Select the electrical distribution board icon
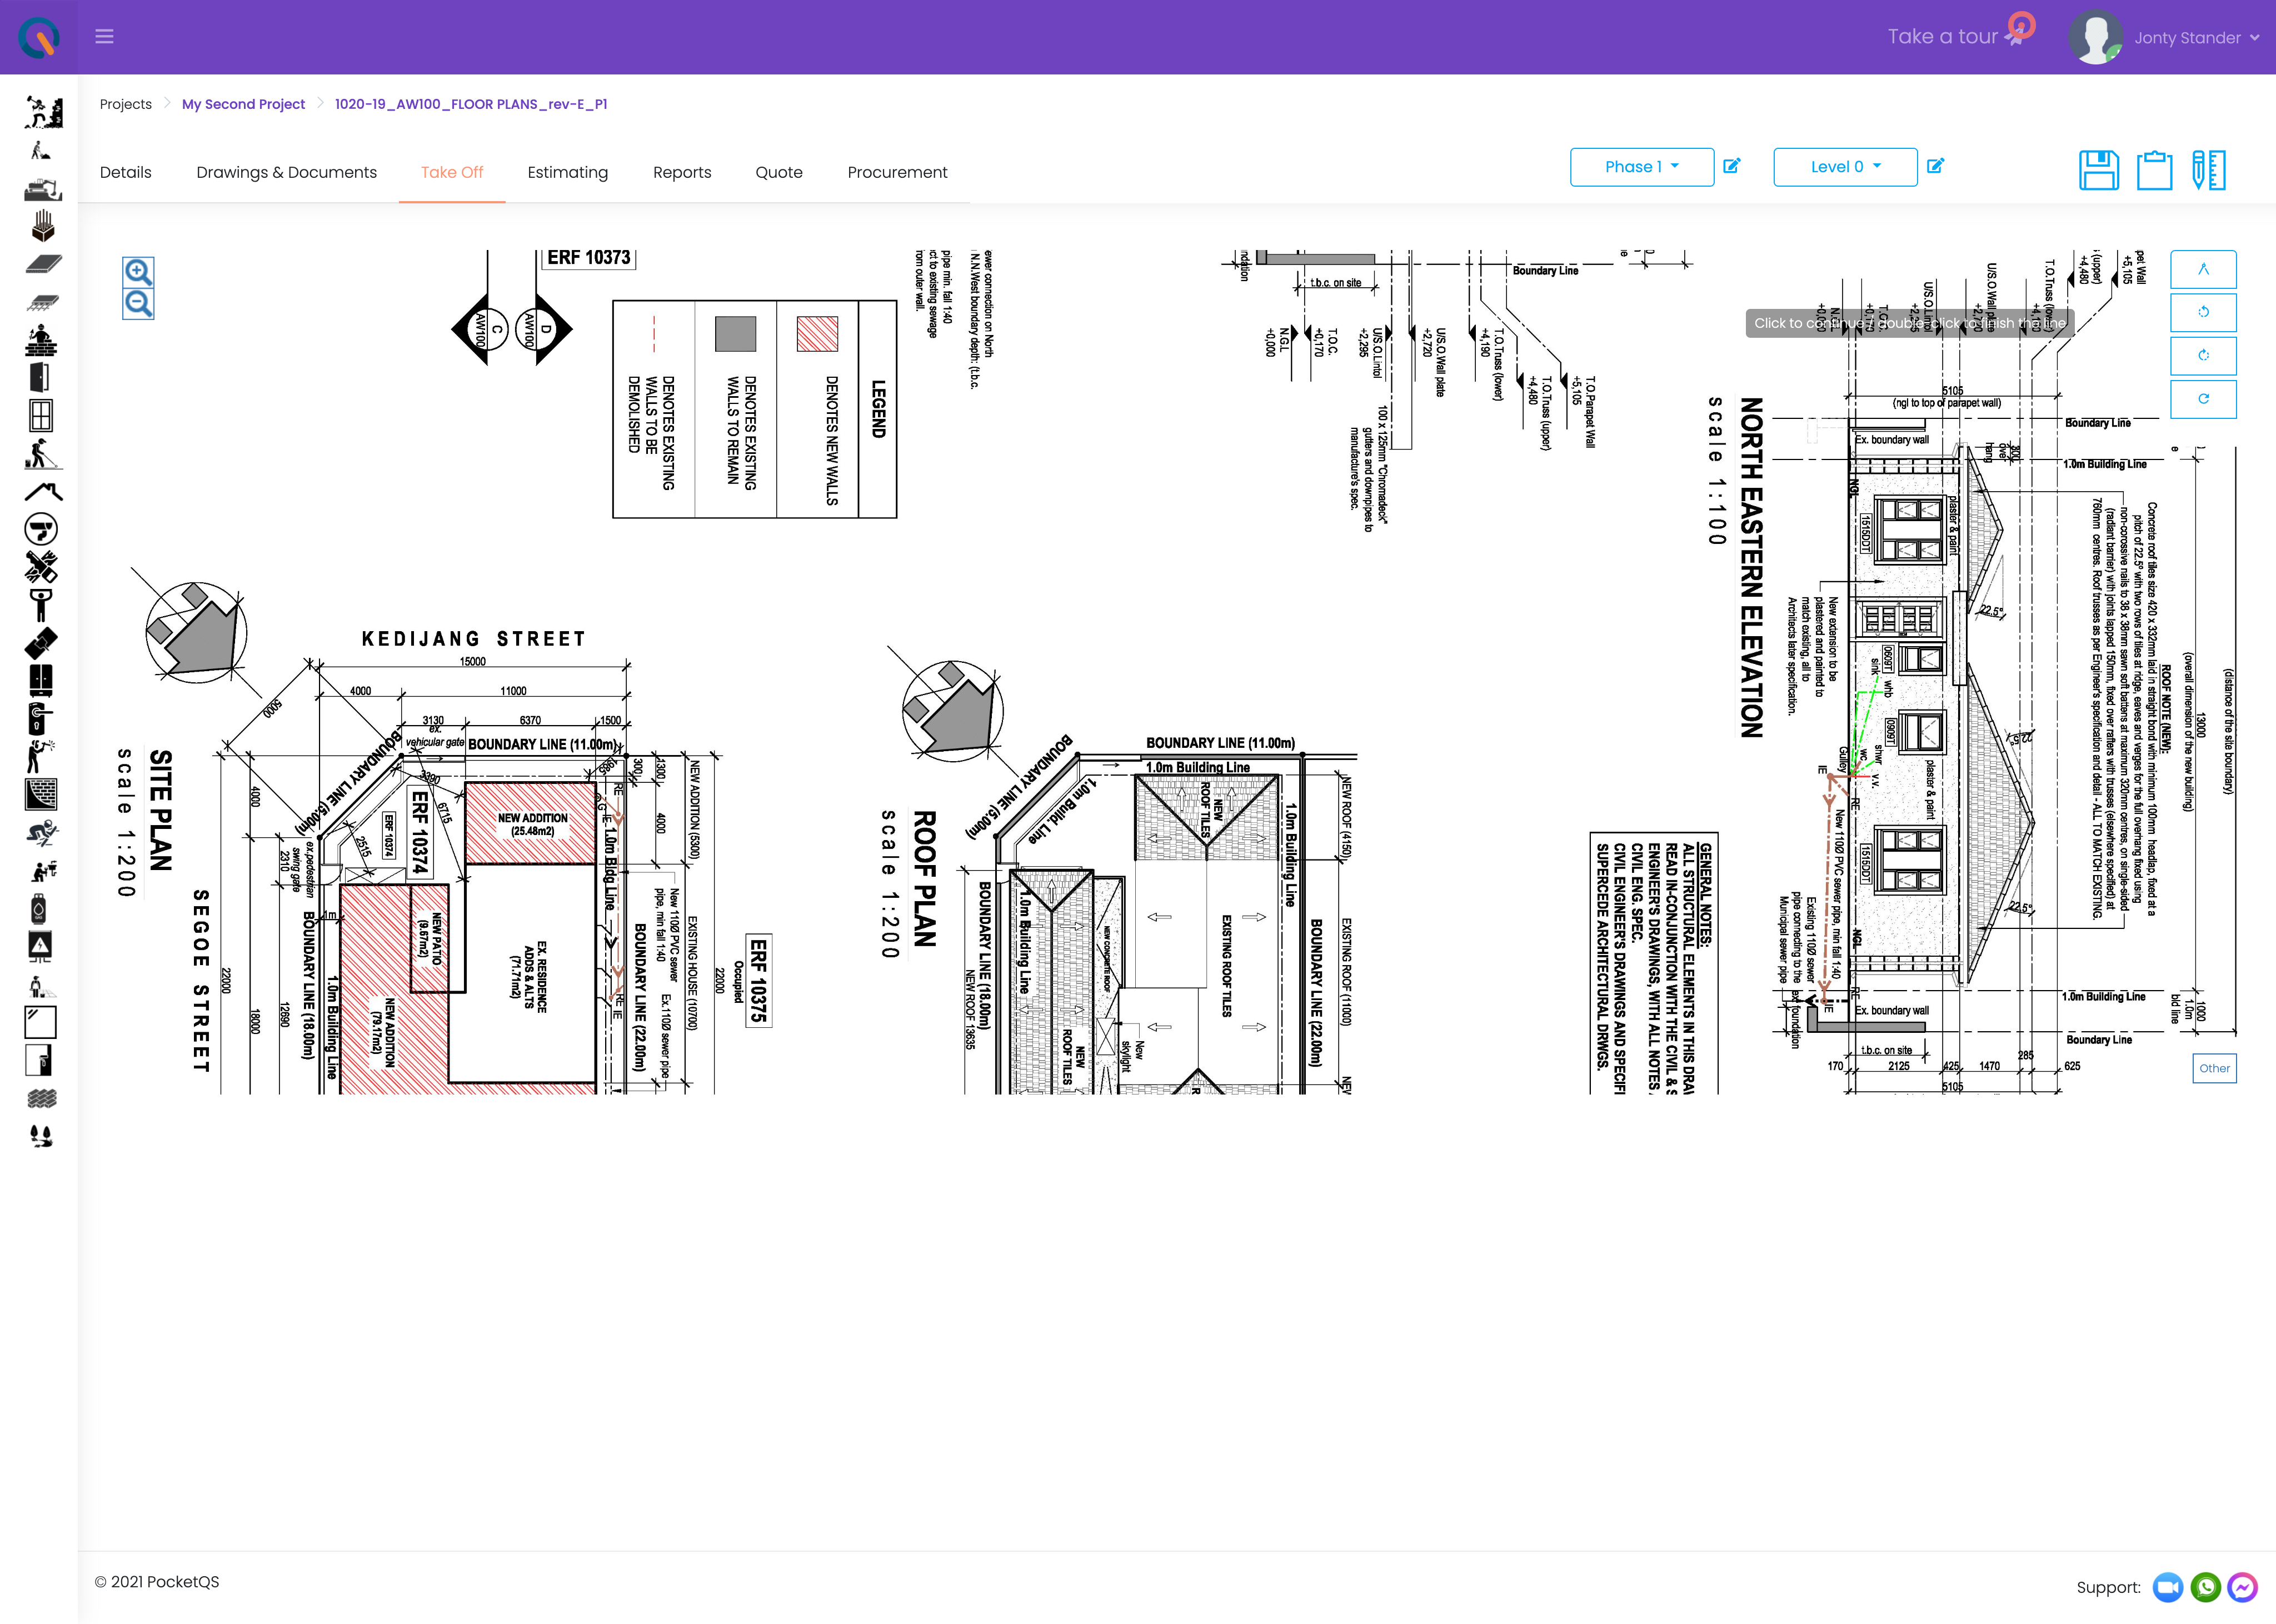This screenshot has width=2276, height=1624. pos(40,946)
